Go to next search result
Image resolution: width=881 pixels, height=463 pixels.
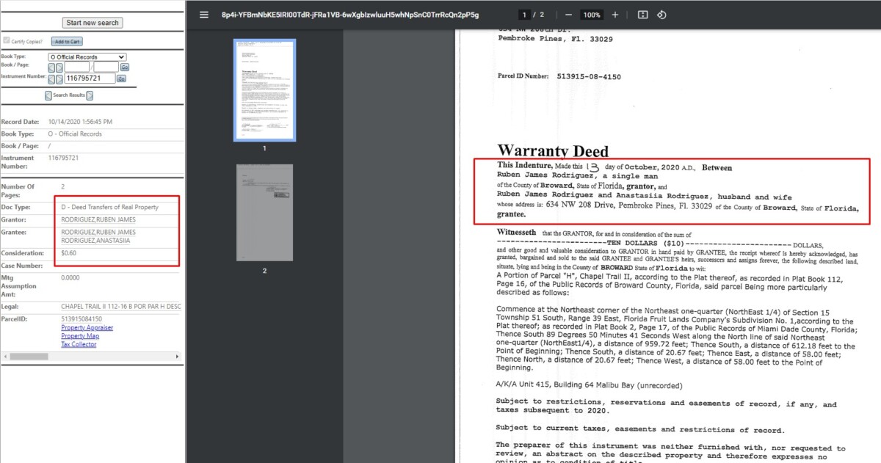tap(90, 95)
